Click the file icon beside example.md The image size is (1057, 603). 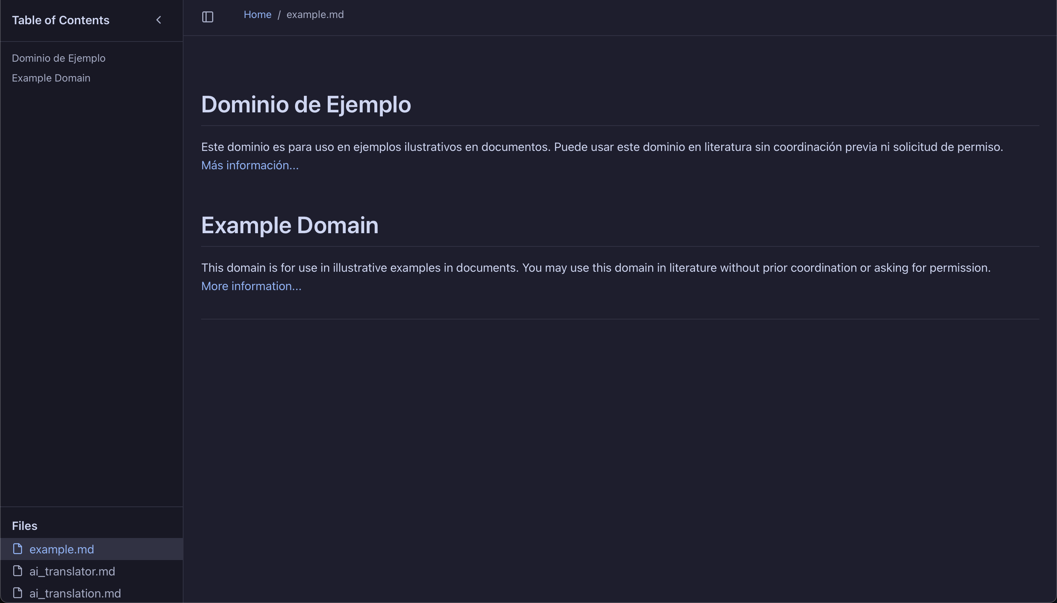pos(17,549)
